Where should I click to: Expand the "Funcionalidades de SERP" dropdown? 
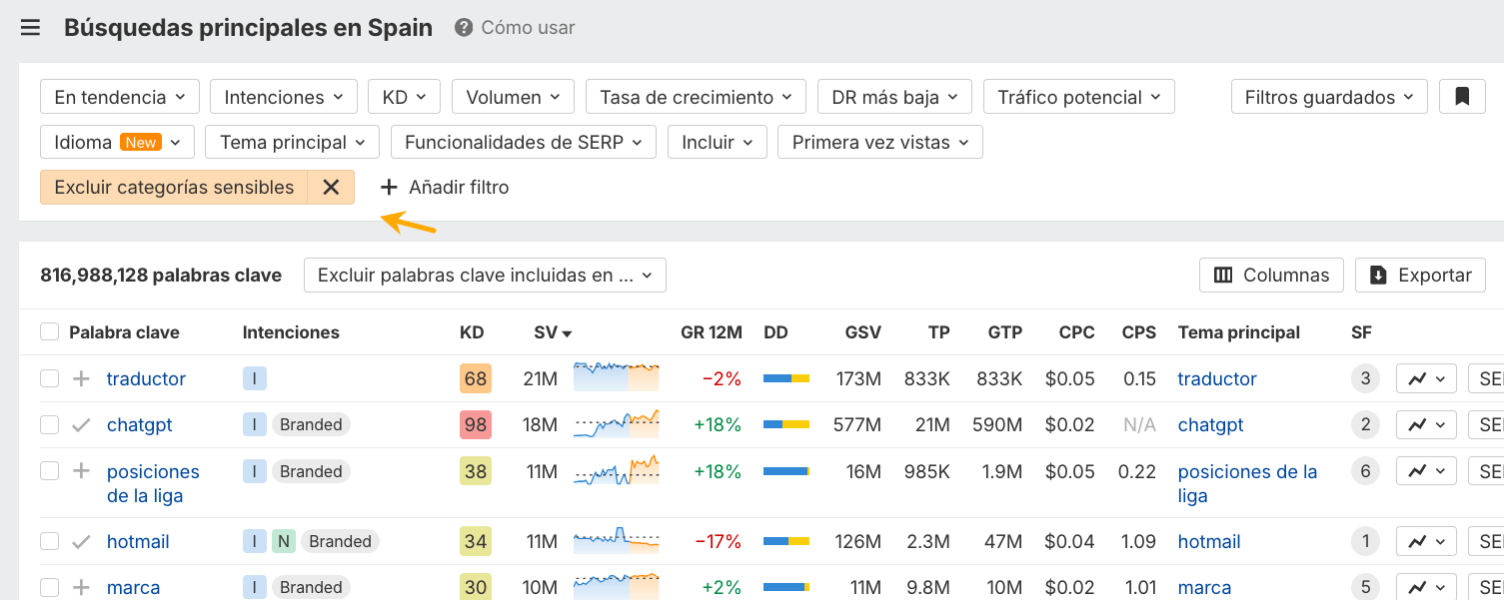[x=523, y=142]
